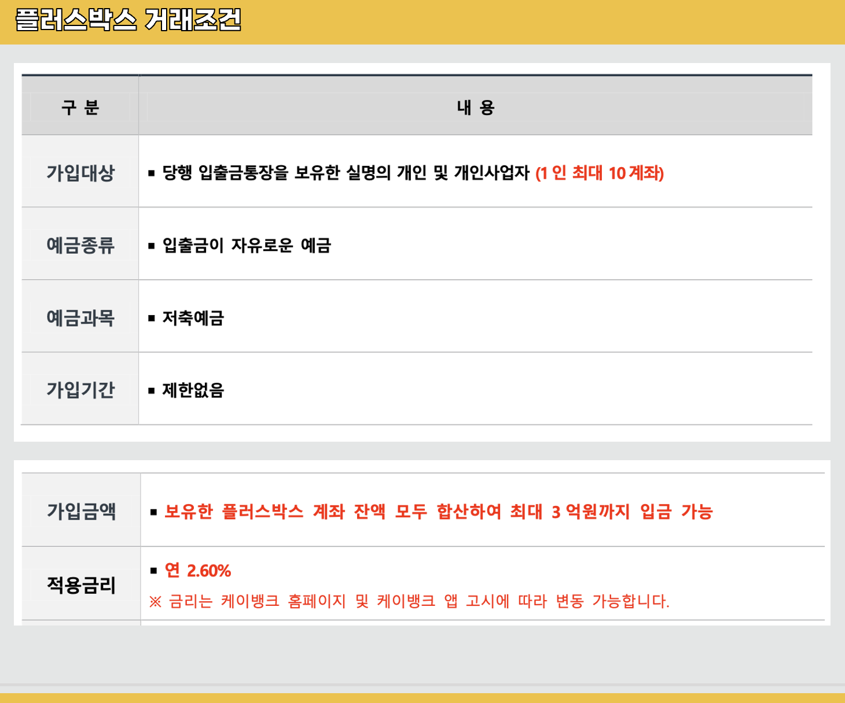Click the '적용금리' row label
This screenshot has width=845, height=703.
[82, 585]
